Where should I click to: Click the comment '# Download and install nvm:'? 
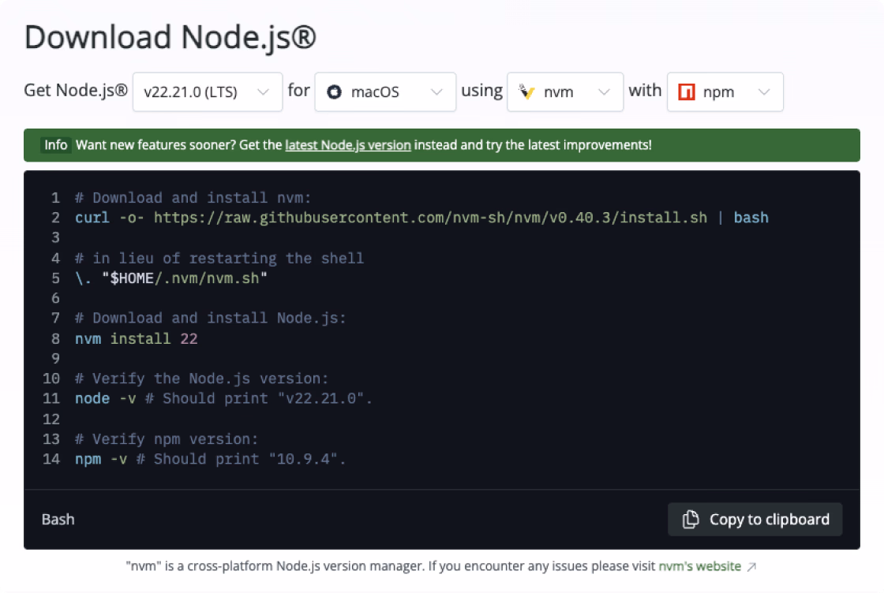point(193,198)
